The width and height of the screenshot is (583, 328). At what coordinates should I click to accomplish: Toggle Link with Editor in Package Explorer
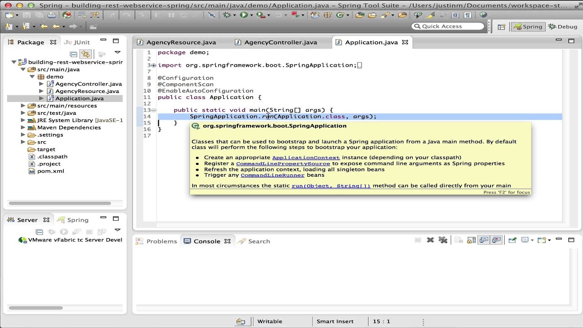click(x=86, y=54)
